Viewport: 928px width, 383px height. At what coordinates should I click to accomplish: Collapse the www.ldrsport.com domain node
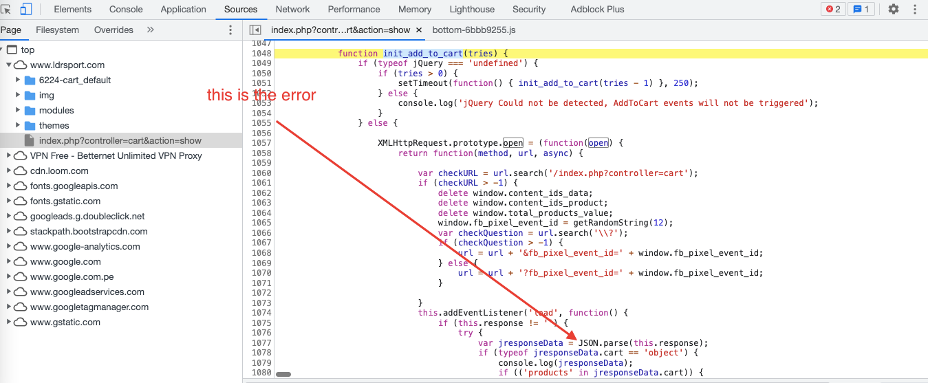click(x=9, y=65)
